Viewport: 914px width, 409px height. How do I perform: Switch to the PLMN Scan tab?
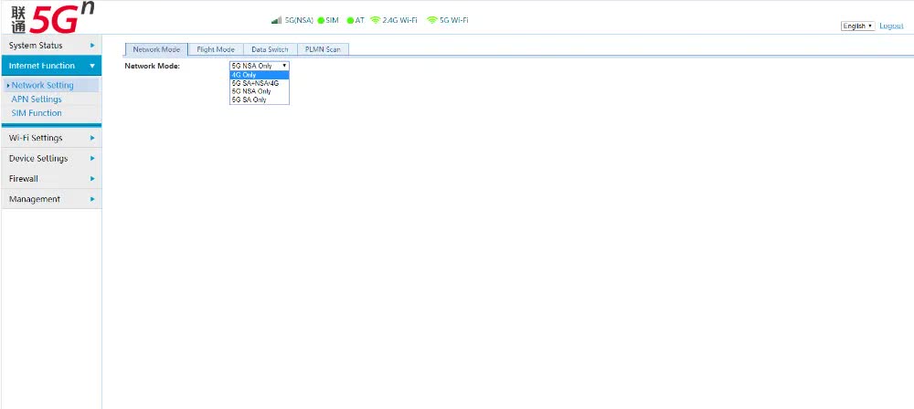pos(323,49)
